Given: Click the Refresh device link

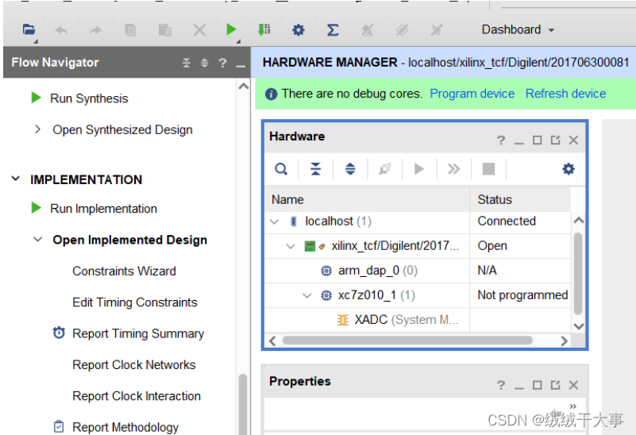Looking at the screenshot, I should 566,94.
